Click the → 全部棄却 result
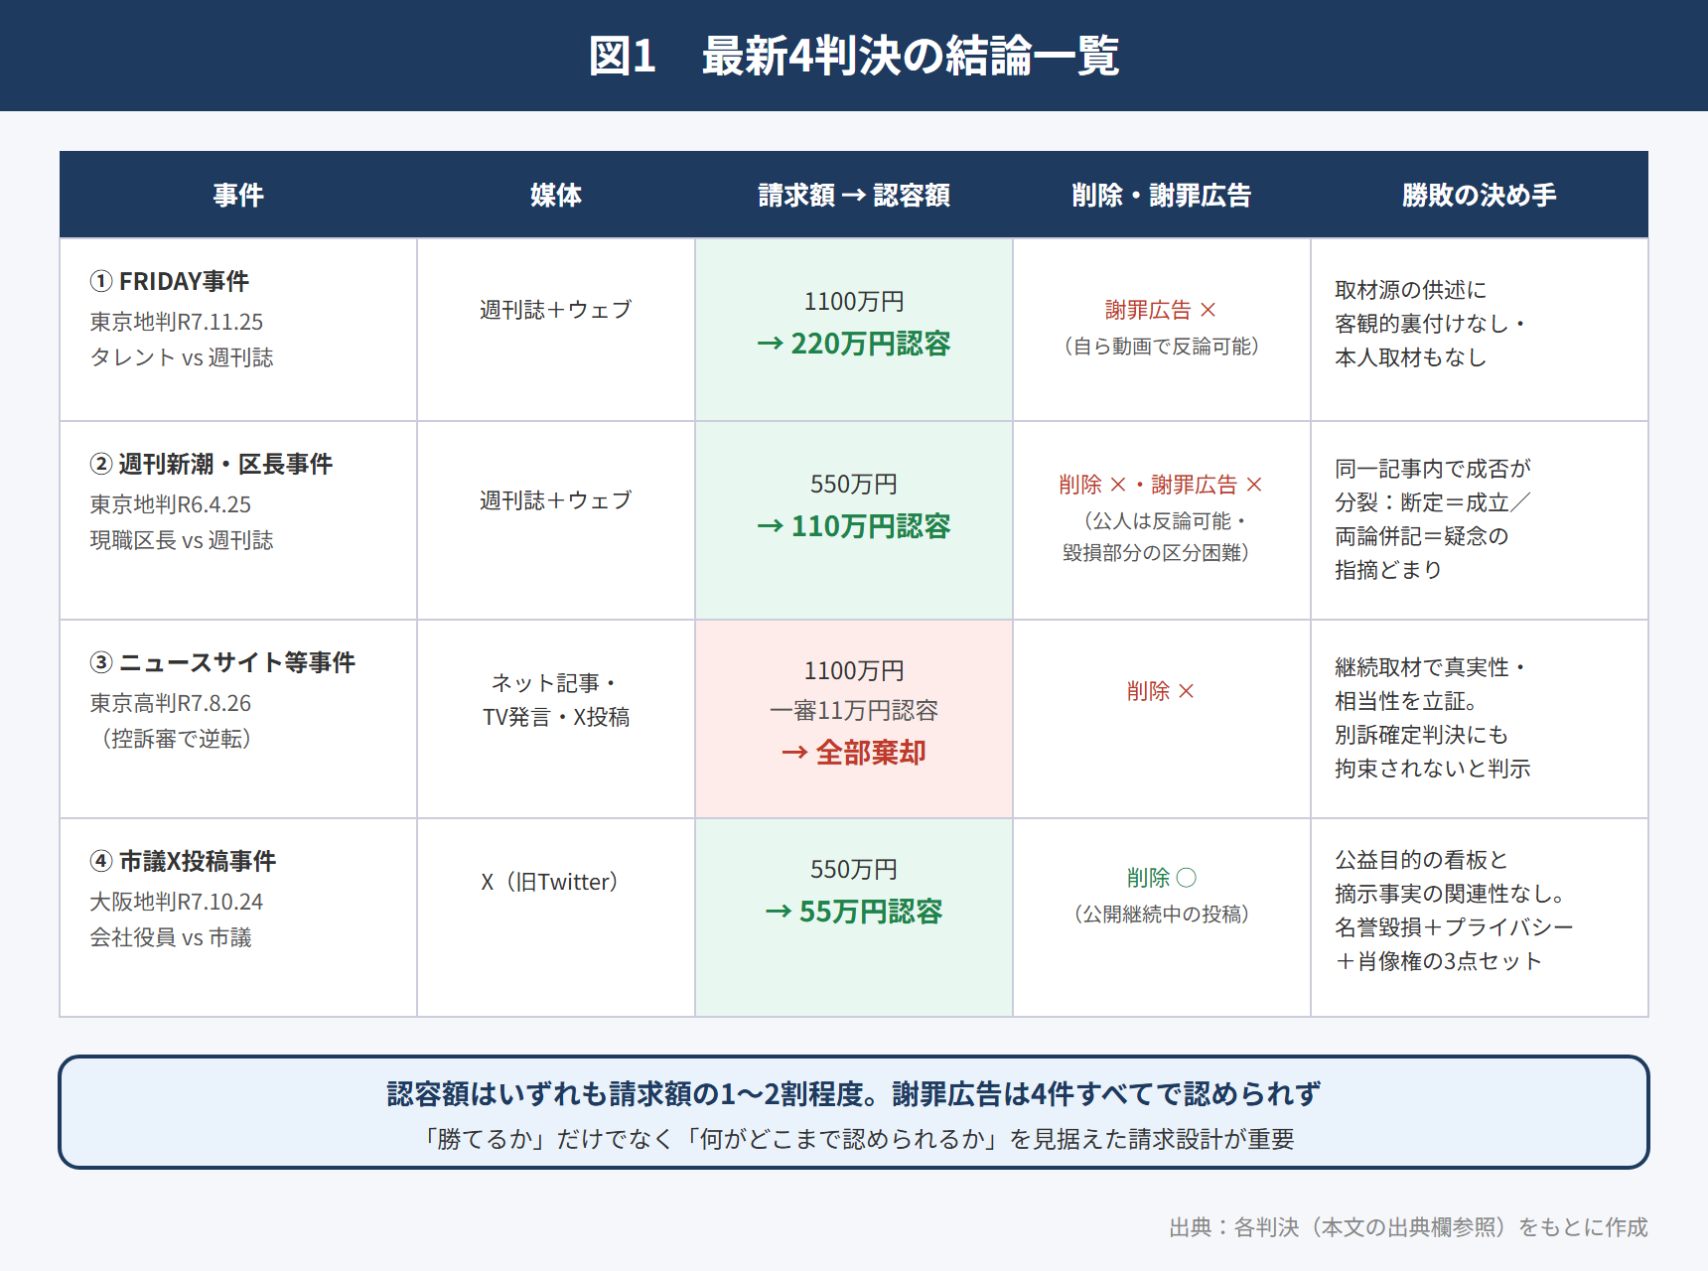Screen dimensions: 1708x1271 pos(854,753)
